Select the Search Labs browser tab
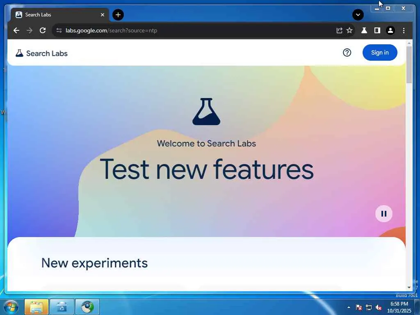This screenshot has width=420, height=315. click(x=60, y=15)
